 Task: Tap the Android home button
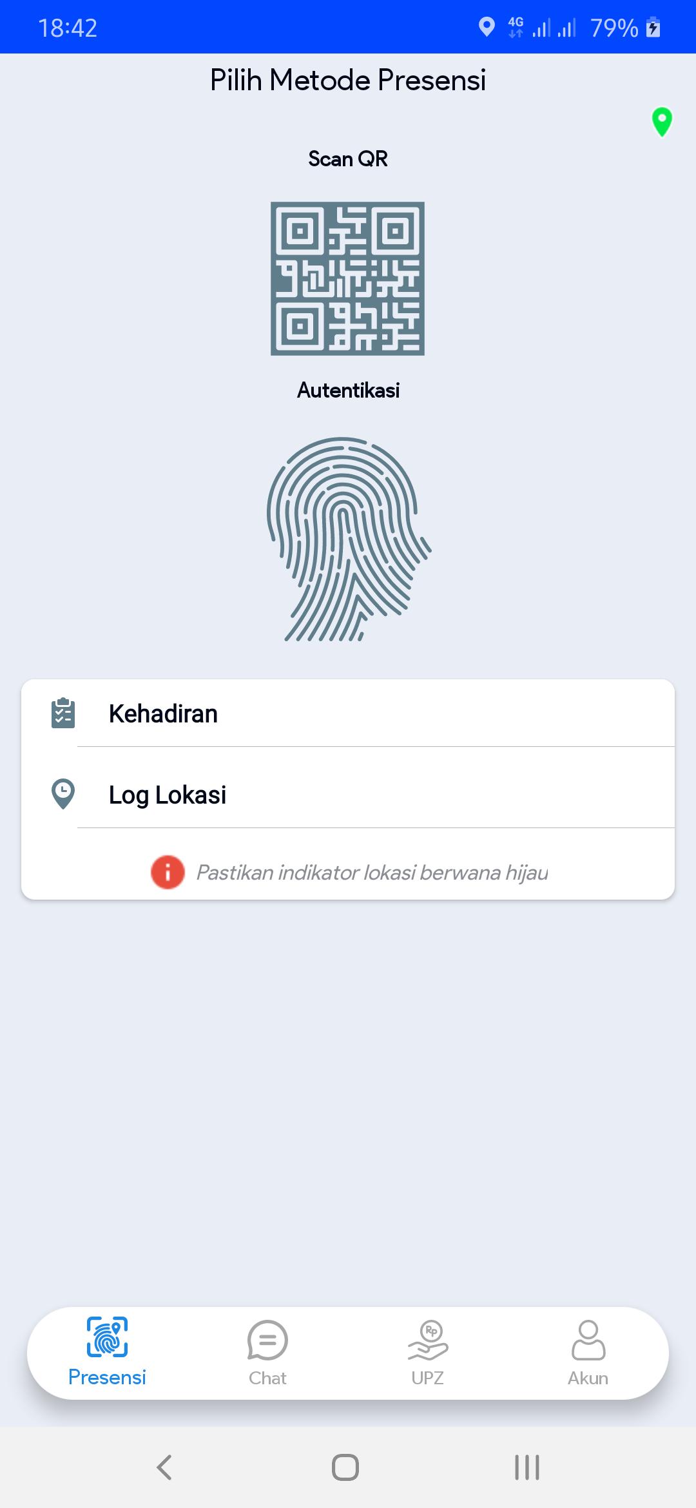pyautogui.click(x=345, y=1467)
